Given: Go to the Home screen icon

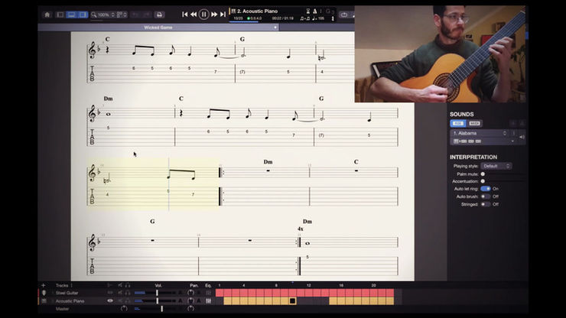Looking at the screenshot, I should pyautogui.click(x=47, y=15).
